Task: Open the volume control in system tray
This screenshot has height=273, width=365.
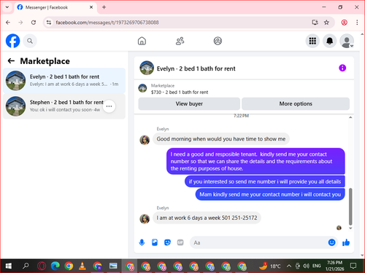Action: pyautogui.click(x=306, y=266)
